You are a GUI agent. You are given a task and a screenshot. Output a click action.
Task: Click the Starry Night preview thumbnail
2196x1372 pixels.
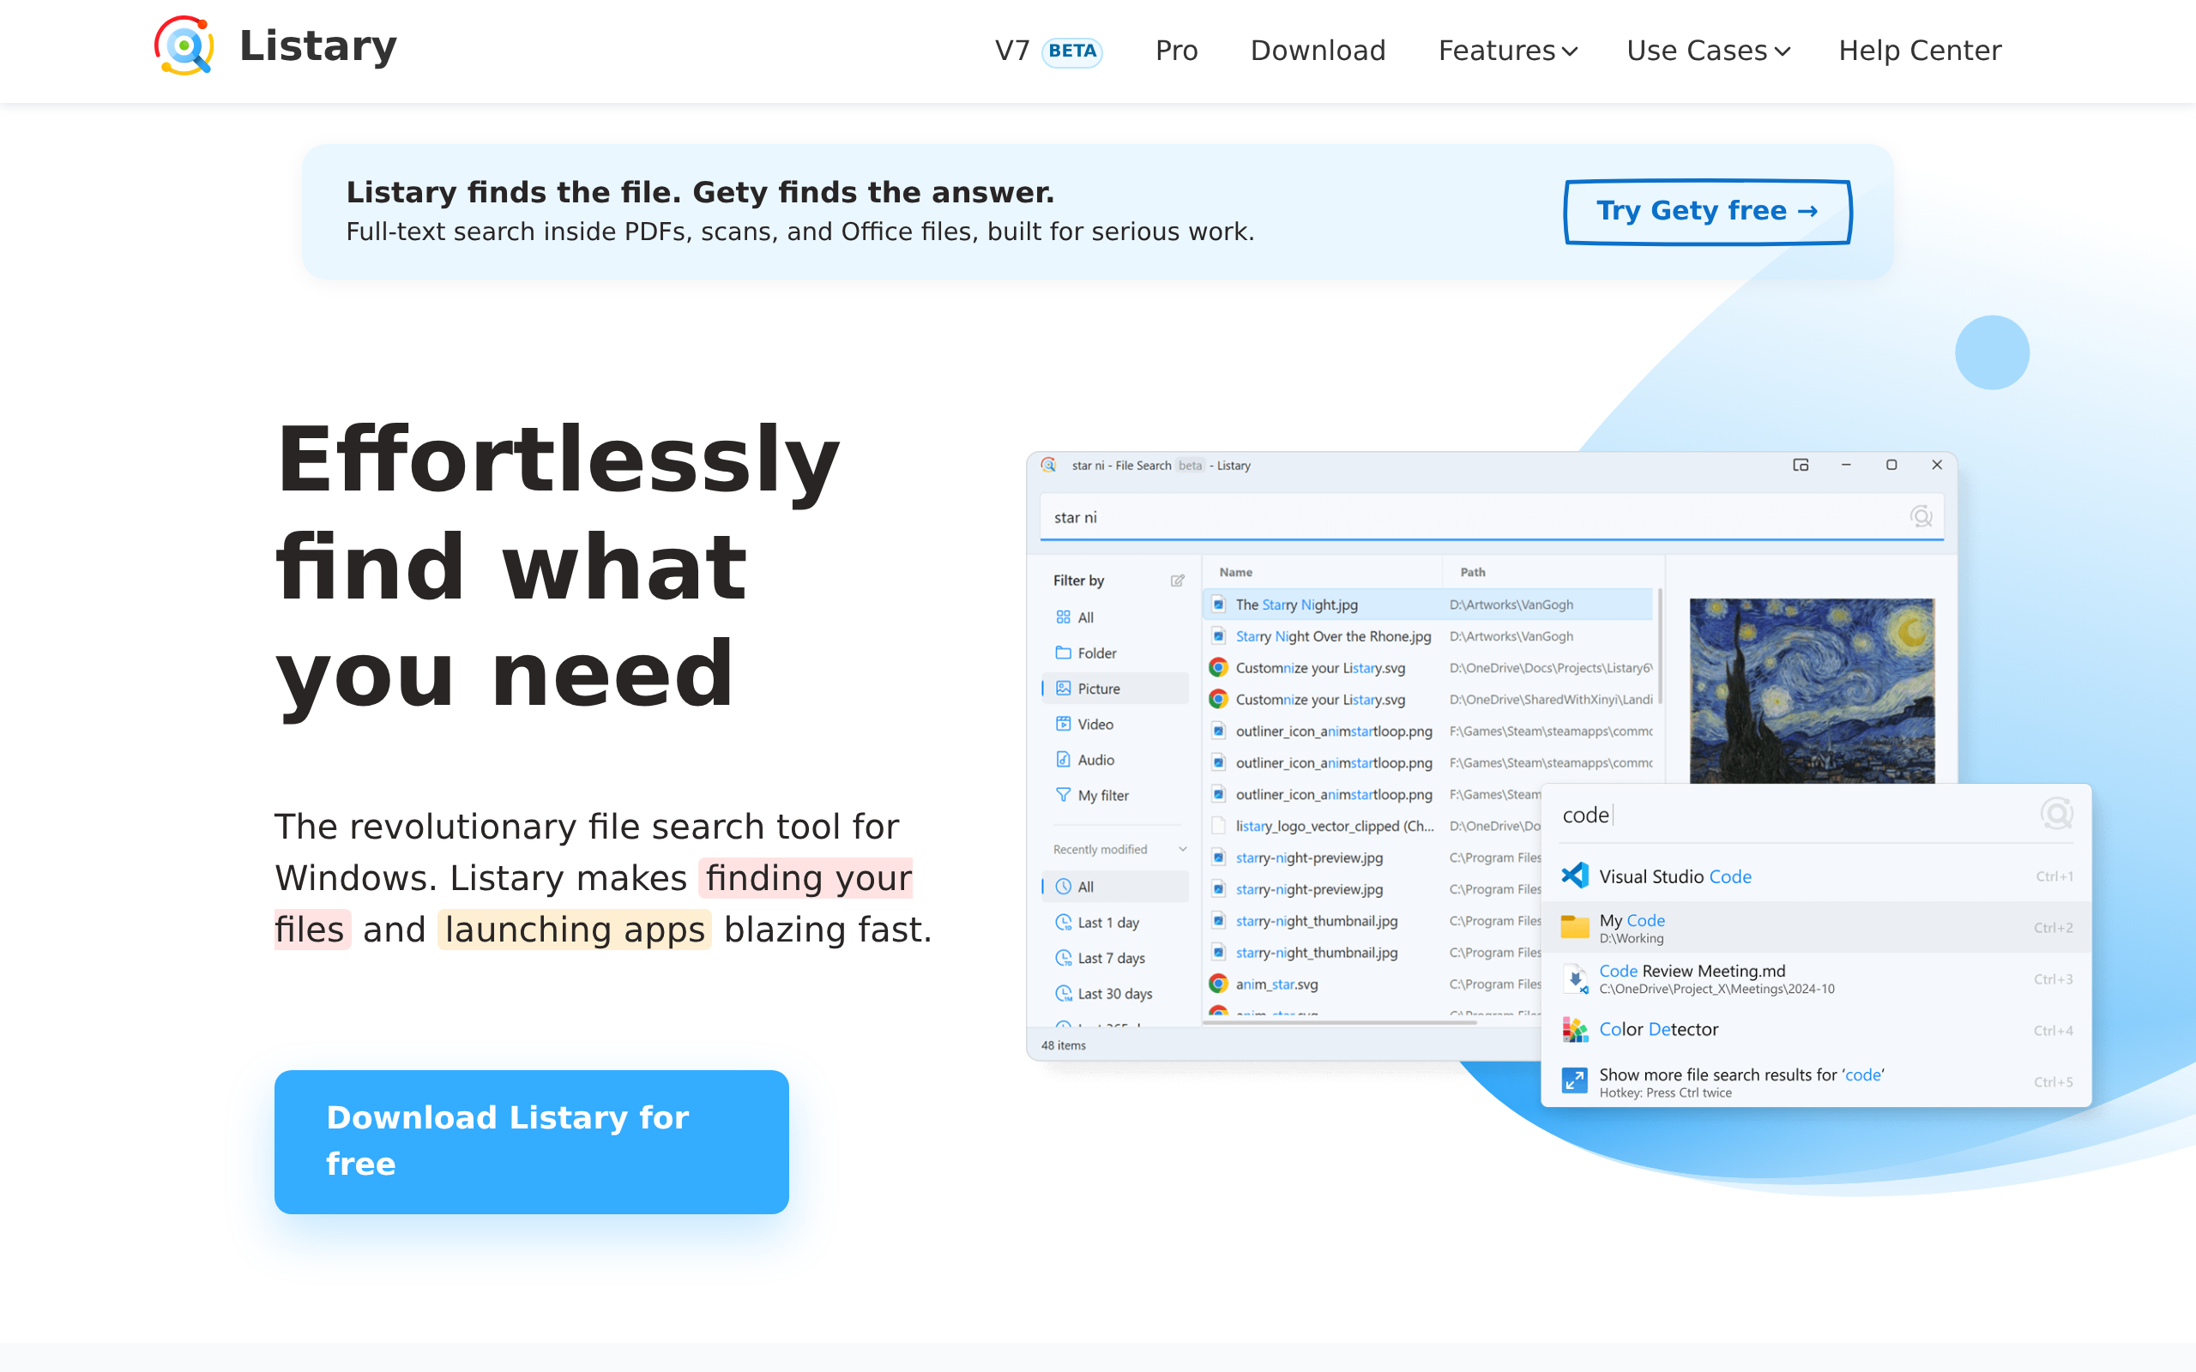(1811, 690)
